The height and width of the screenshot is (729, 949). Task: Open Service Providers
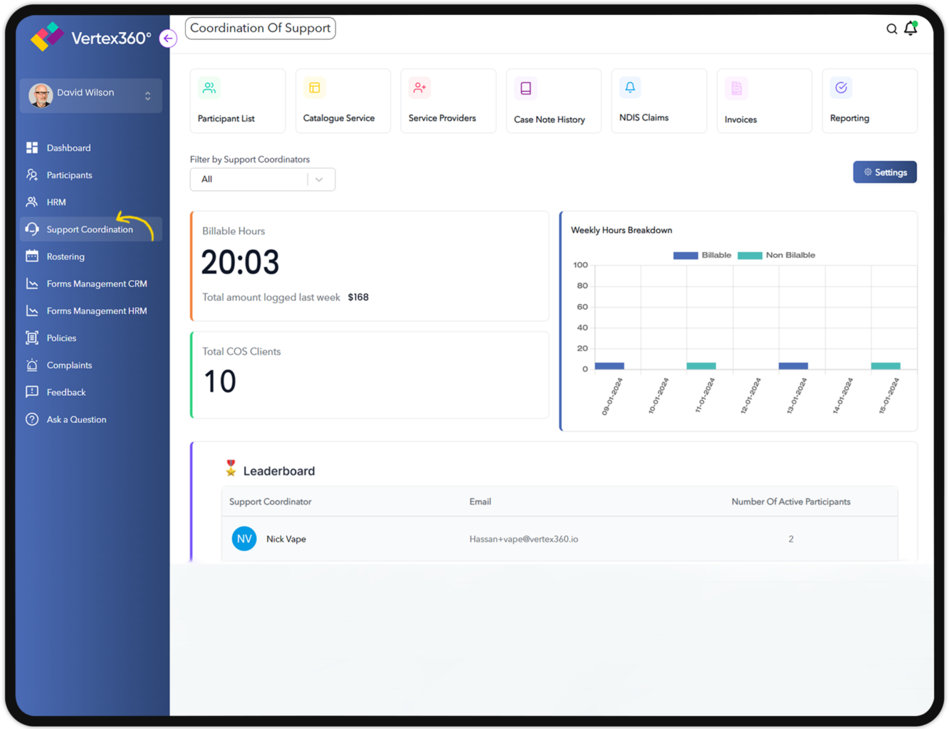(448, 100)
